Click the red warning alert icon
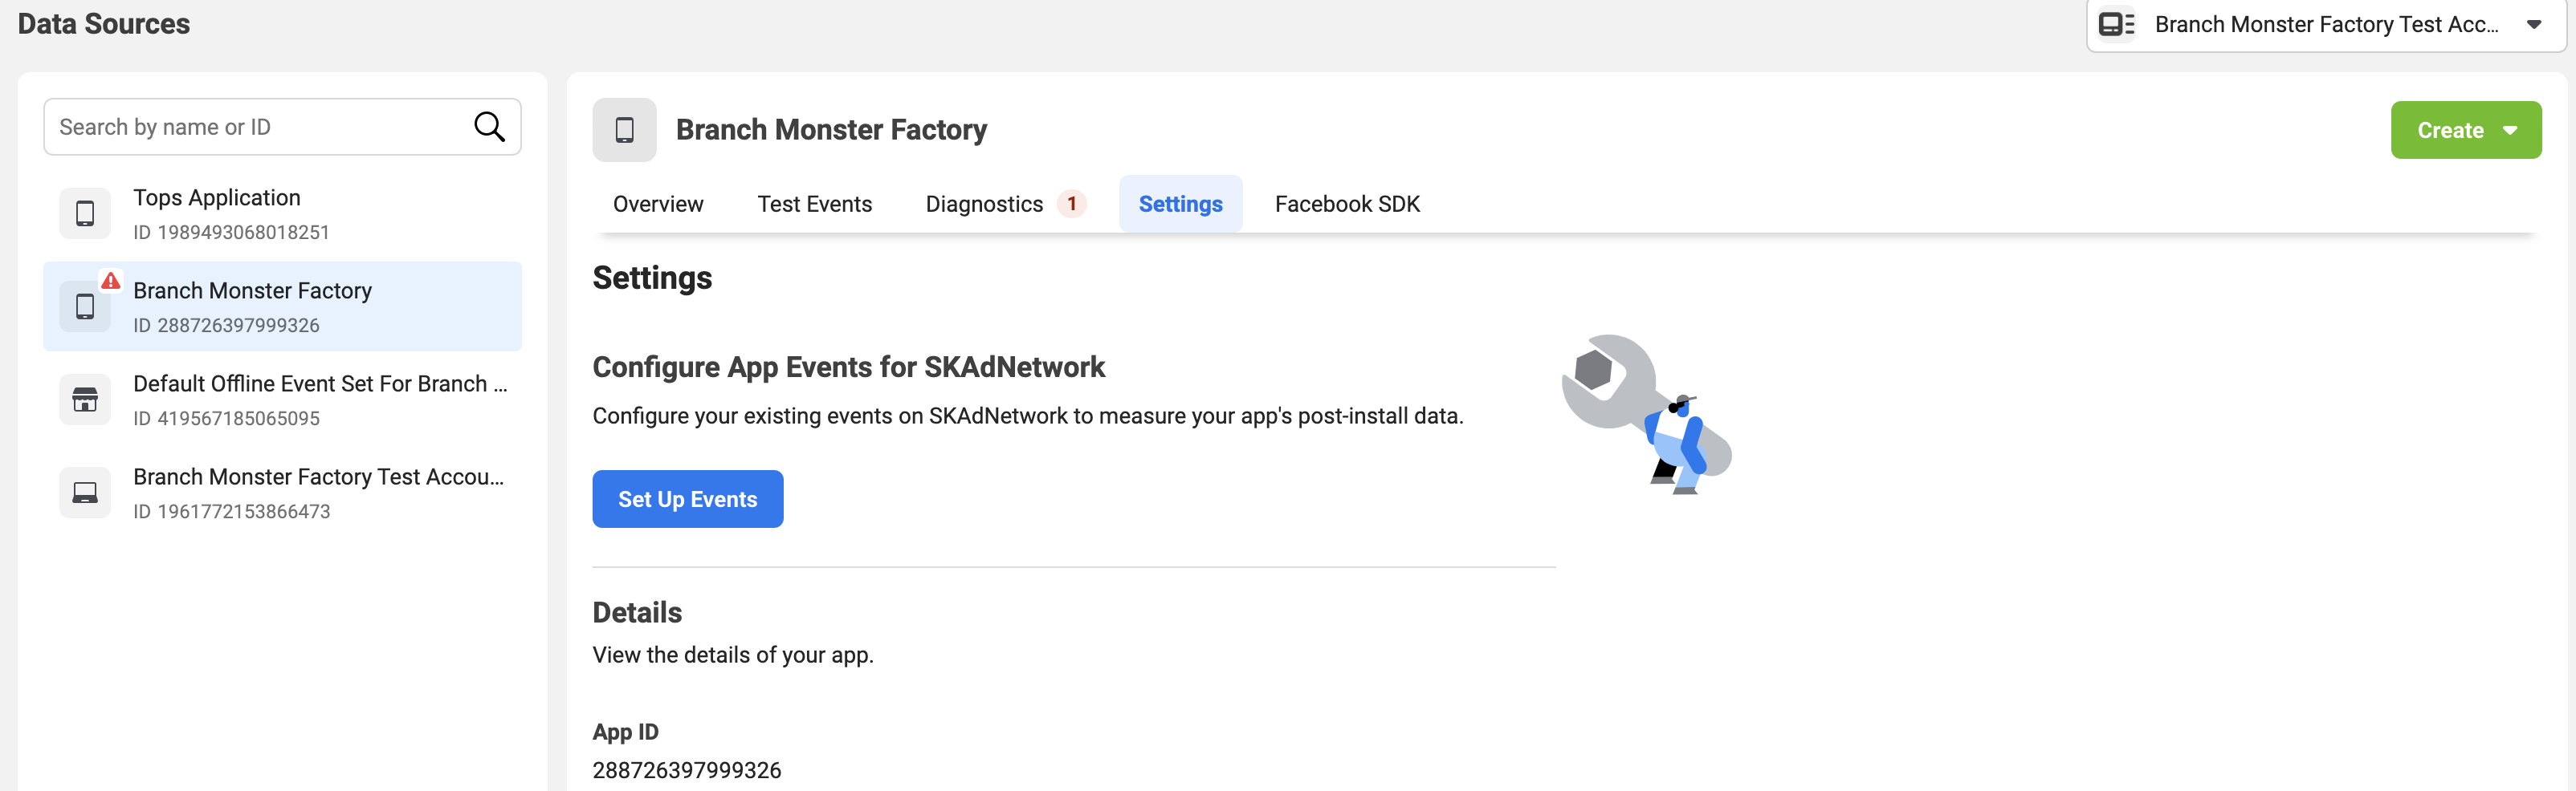 [111, 281]
